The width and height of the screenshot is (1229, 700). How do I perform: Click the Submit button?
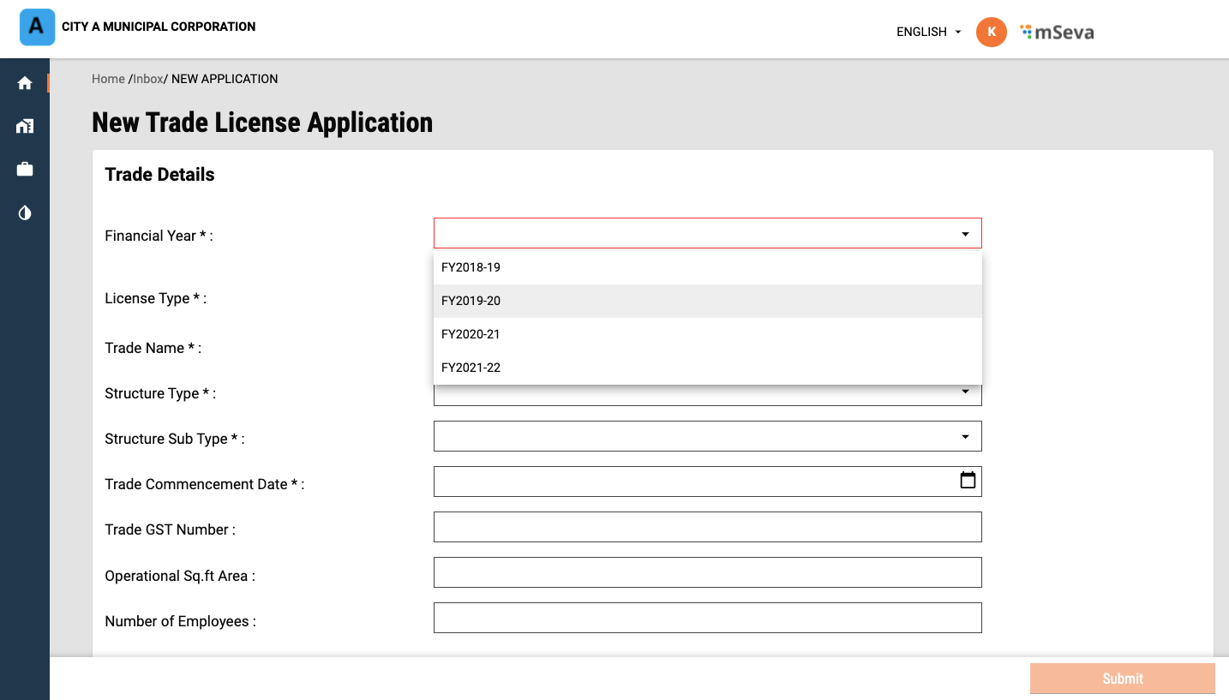pos(1122,679)
